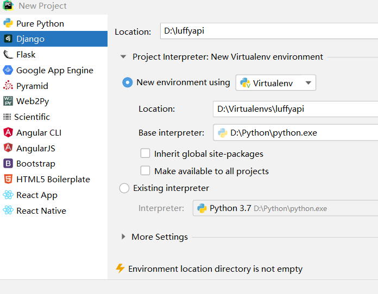Enable Inherit global site-packages checkbox
This screenshot has width=378, height=294.
click(x=145, y=154)
